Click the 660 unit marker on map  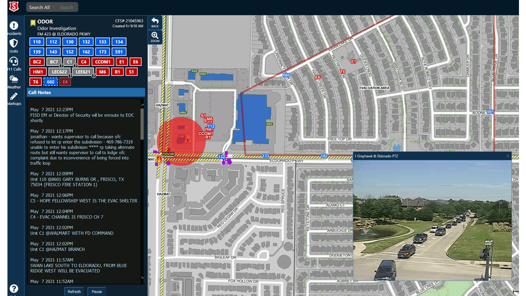pos(287,75)
